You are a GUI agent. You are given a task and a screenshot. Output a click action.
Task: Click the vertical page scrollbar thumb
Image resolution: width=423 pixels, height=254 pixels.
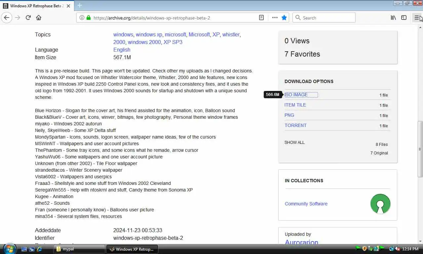[420, 149]
